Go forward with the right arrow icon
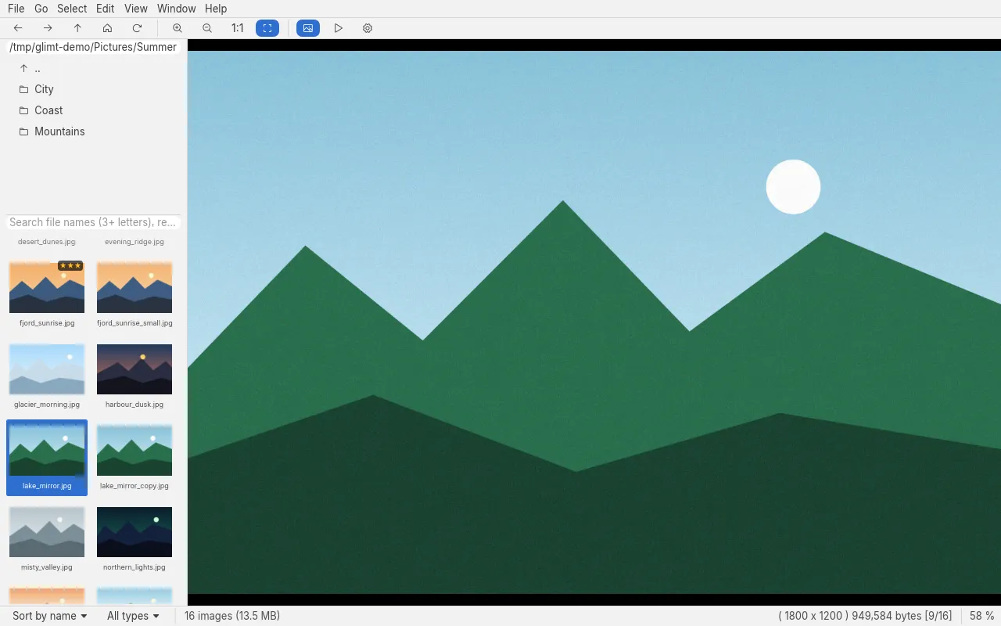1001x626 pixels. 48,28
